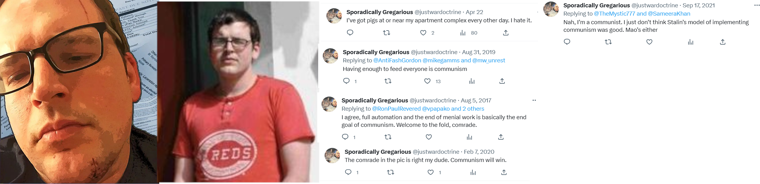The image size is (760, 184).
Task: Open the @RonPaulRevered mention link
Action: (x=396, y=109)
